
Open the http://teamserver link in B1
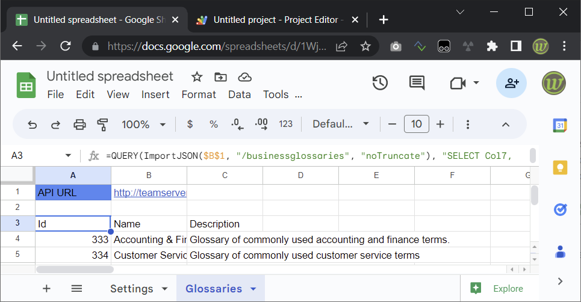[x=150, y=193]
